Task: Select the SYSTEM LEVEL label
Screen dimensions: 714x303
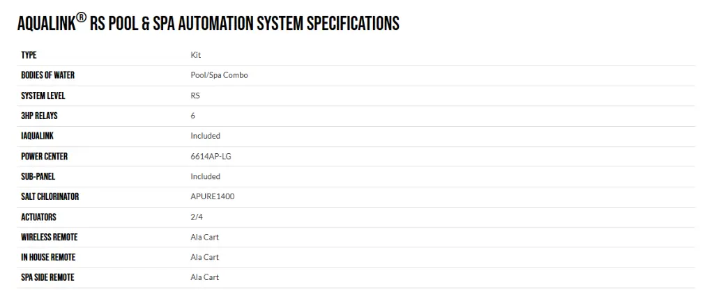Action: [x=43, y=95]
